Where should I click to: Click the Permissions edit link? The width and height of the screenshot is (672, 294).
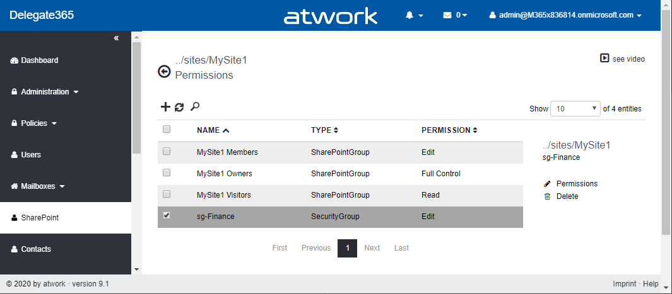[576, 184]
